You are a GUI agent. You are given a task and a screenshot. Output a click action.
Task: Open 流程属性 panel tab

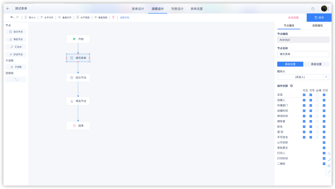(x=317, y=26)
